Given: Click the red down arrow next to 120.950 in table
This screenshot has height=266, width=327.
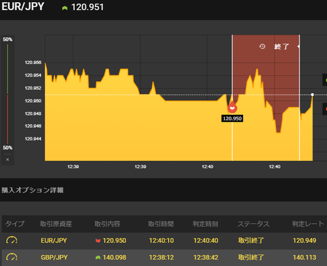Looking at the screenshot, I should [98, 241].
